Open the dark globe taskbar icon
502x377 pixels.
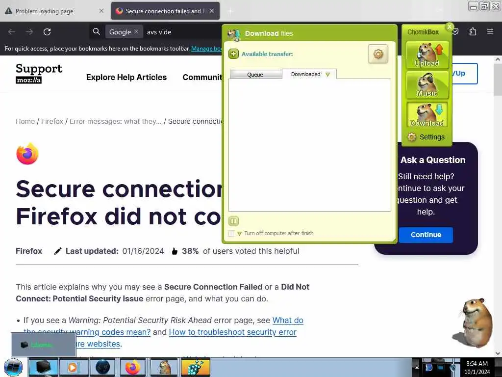pyautogui.click(x=102, y=367)
